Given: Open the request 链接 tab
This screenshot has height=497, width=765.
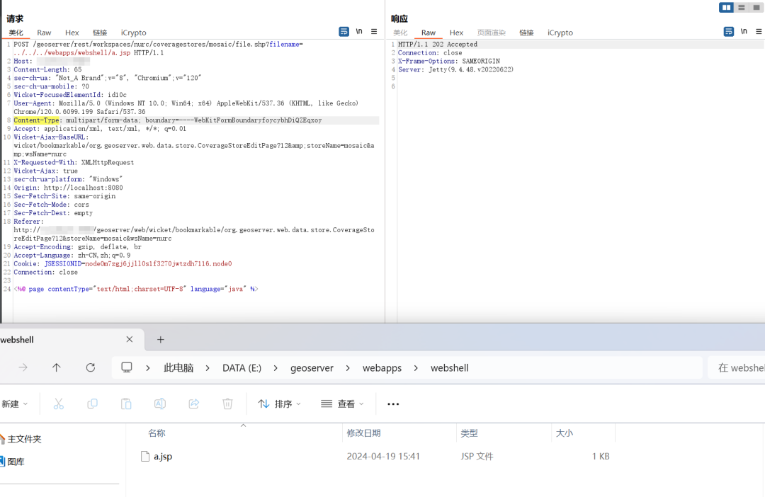Looking at the screenshot, I should coord(100,33).
